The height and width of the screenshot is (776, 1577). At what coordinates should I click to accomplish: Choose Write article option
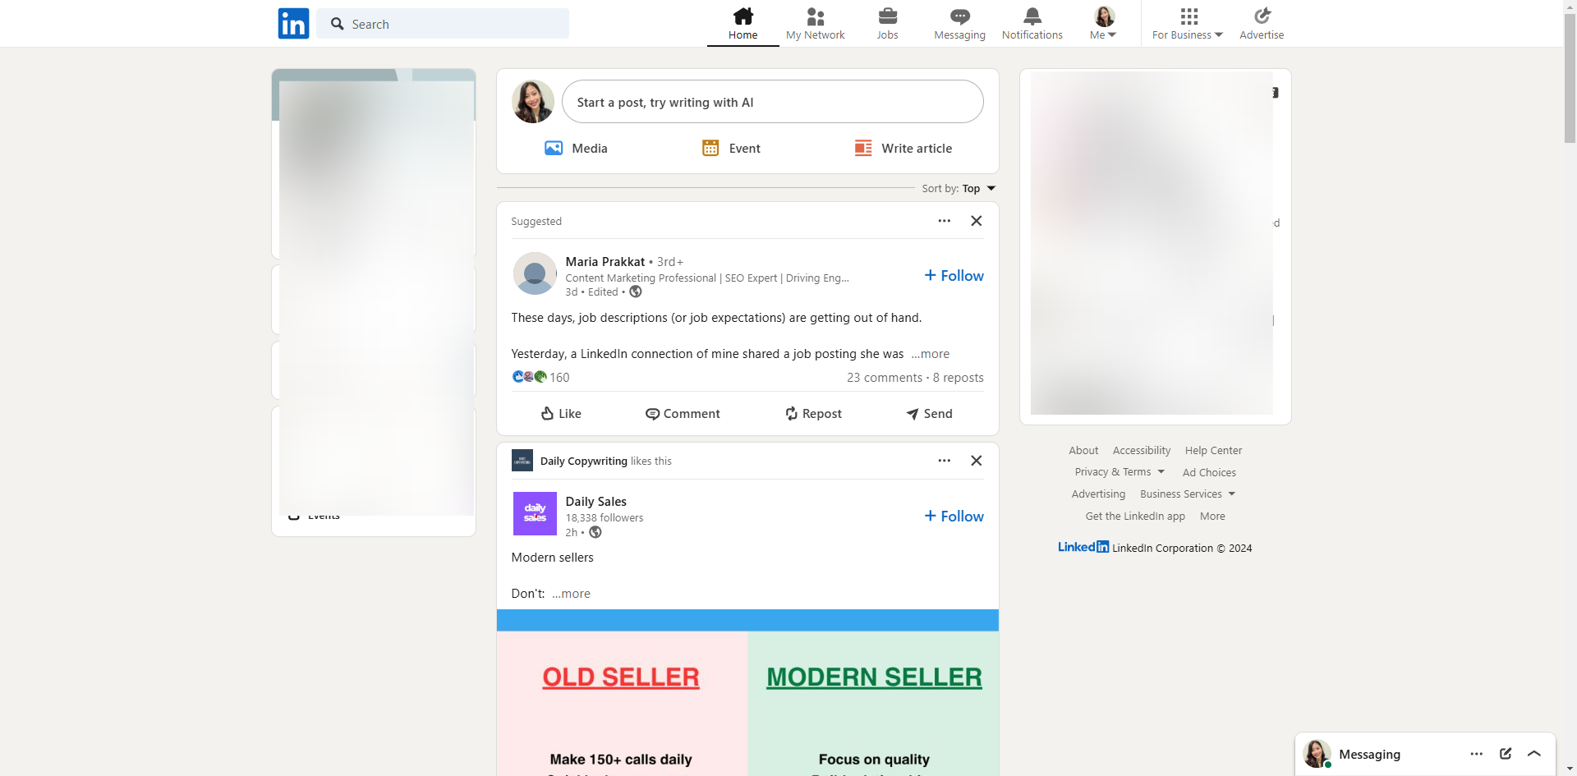pos(903,148)
